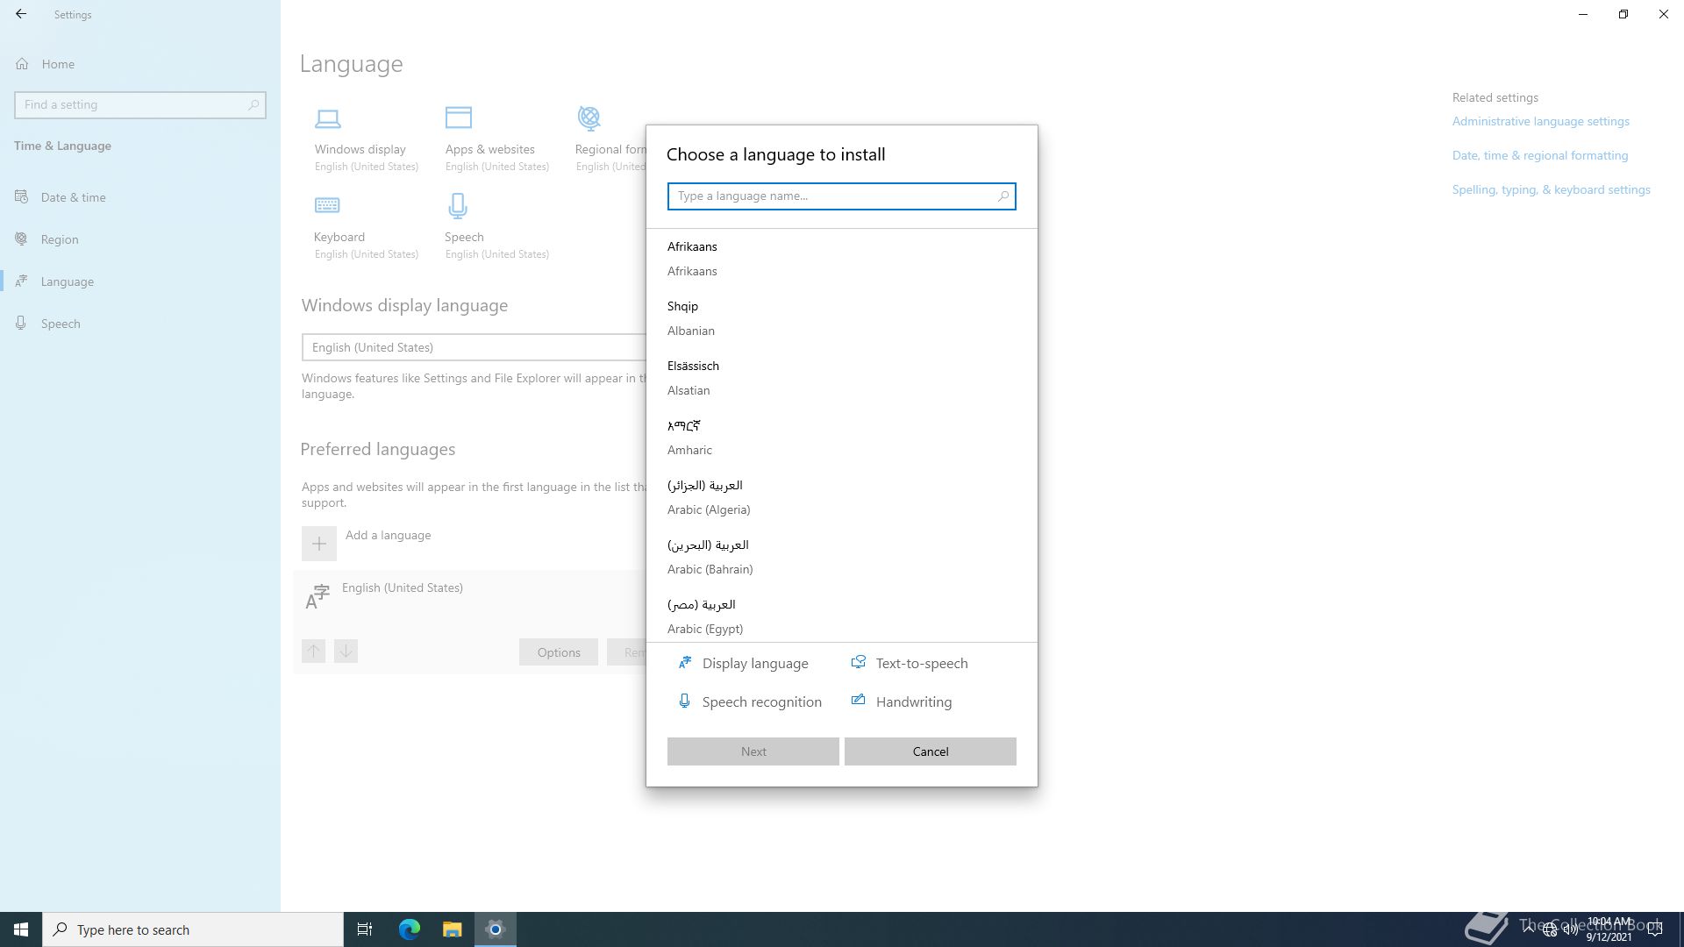The width and height of the screenshot is (1684, 947).
Task: Click the Find a setting search box
Action: tap(140, 104)
